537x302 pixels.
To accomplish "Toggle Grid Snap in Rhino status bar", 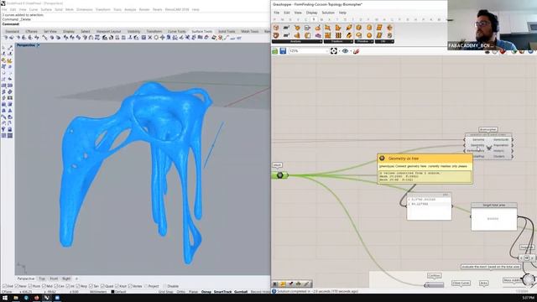I will pos(165,292).
